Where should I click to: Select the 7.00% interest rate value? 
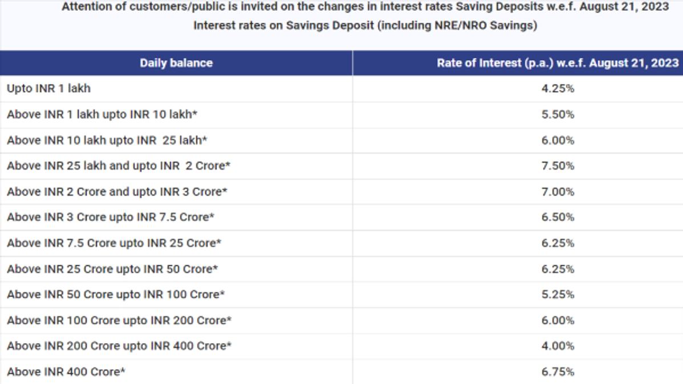[x=558, y=192]
